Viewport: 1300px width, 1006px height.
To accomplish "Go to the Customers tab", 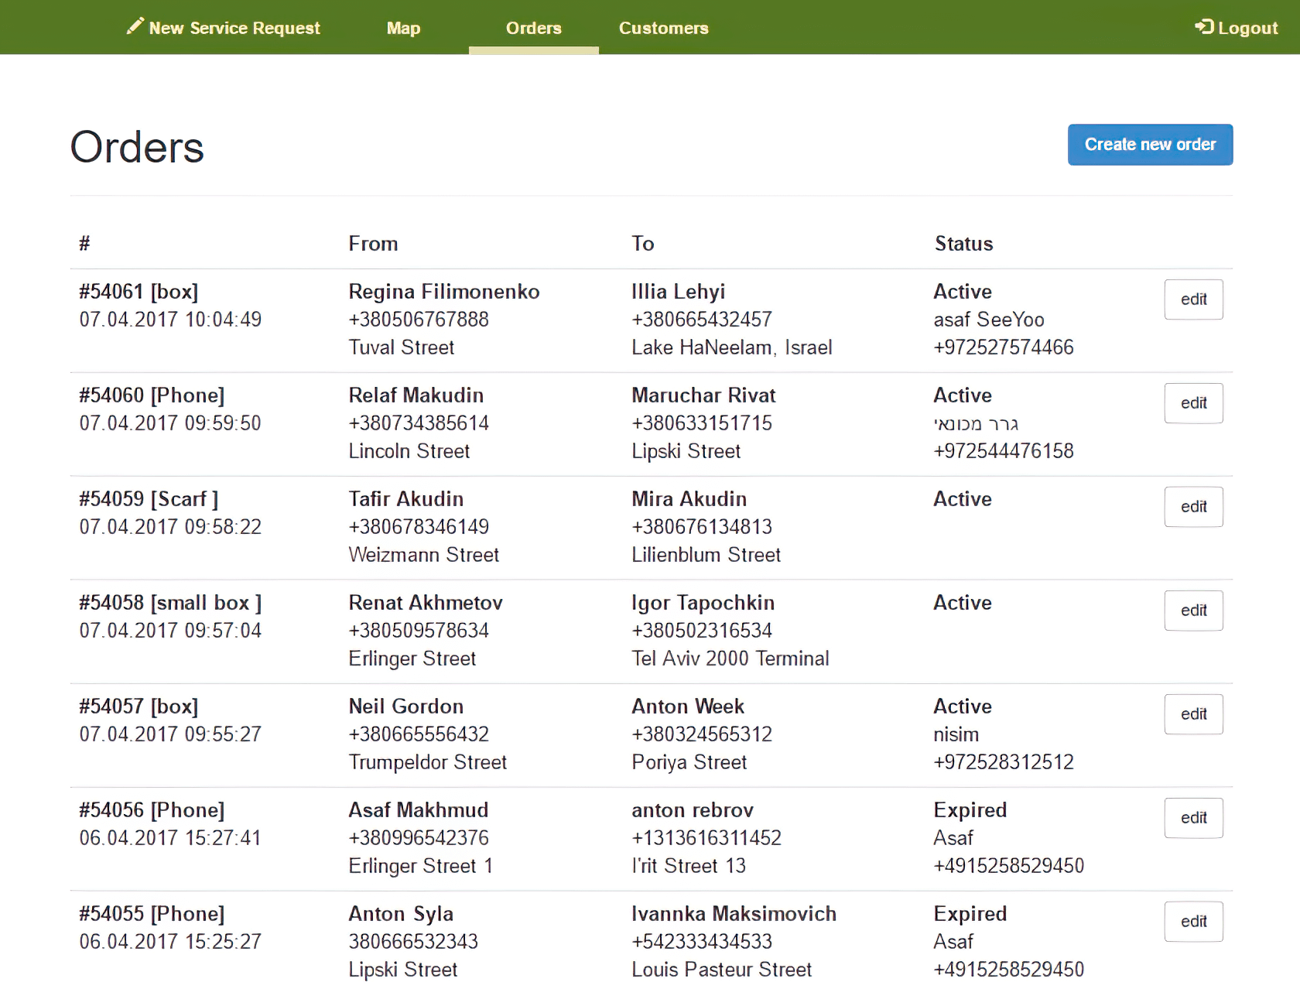I will point(663,28).
